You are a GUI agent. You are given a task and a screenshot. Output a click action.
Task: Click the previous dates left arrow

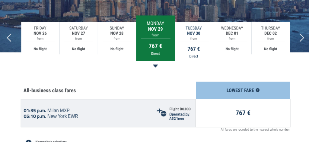(9, 38)
